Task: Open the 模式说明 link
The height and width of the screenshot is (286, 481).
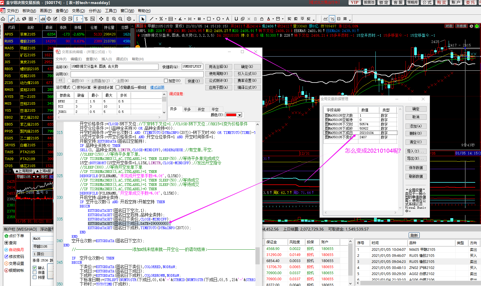Action: (157, 87)
